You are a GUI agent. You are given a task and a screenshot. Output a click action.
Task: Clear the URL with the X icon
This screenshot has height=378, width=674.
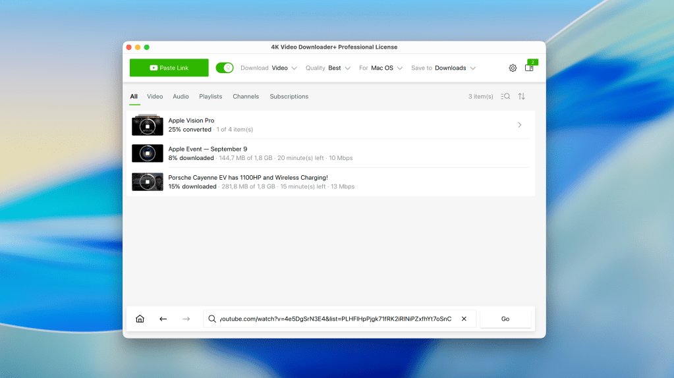tap(464, 319)
